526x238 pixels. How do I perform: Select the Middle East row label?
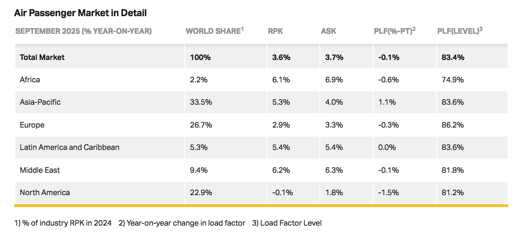(x=40, y=170)
